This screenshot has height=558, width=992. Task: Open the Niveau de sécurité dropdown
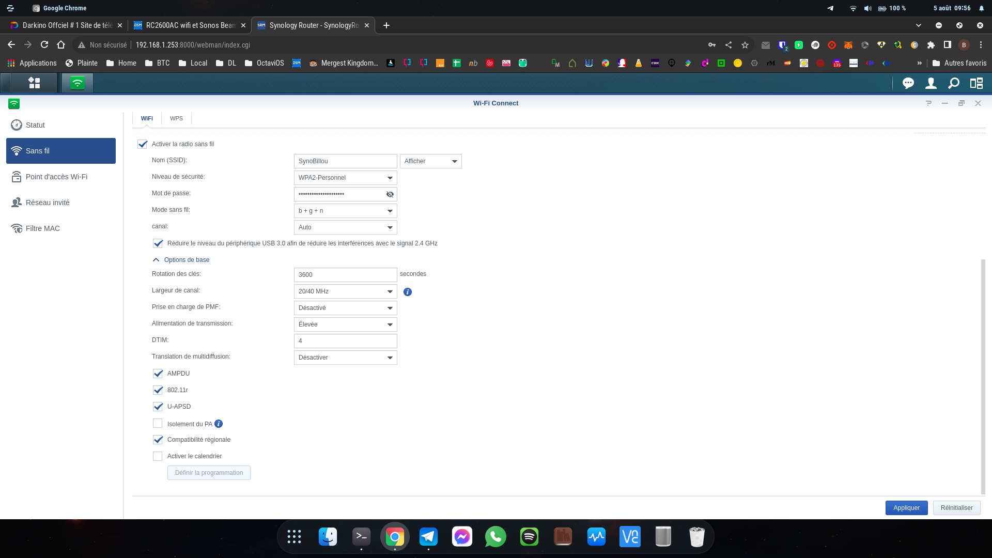coord(345,178)
